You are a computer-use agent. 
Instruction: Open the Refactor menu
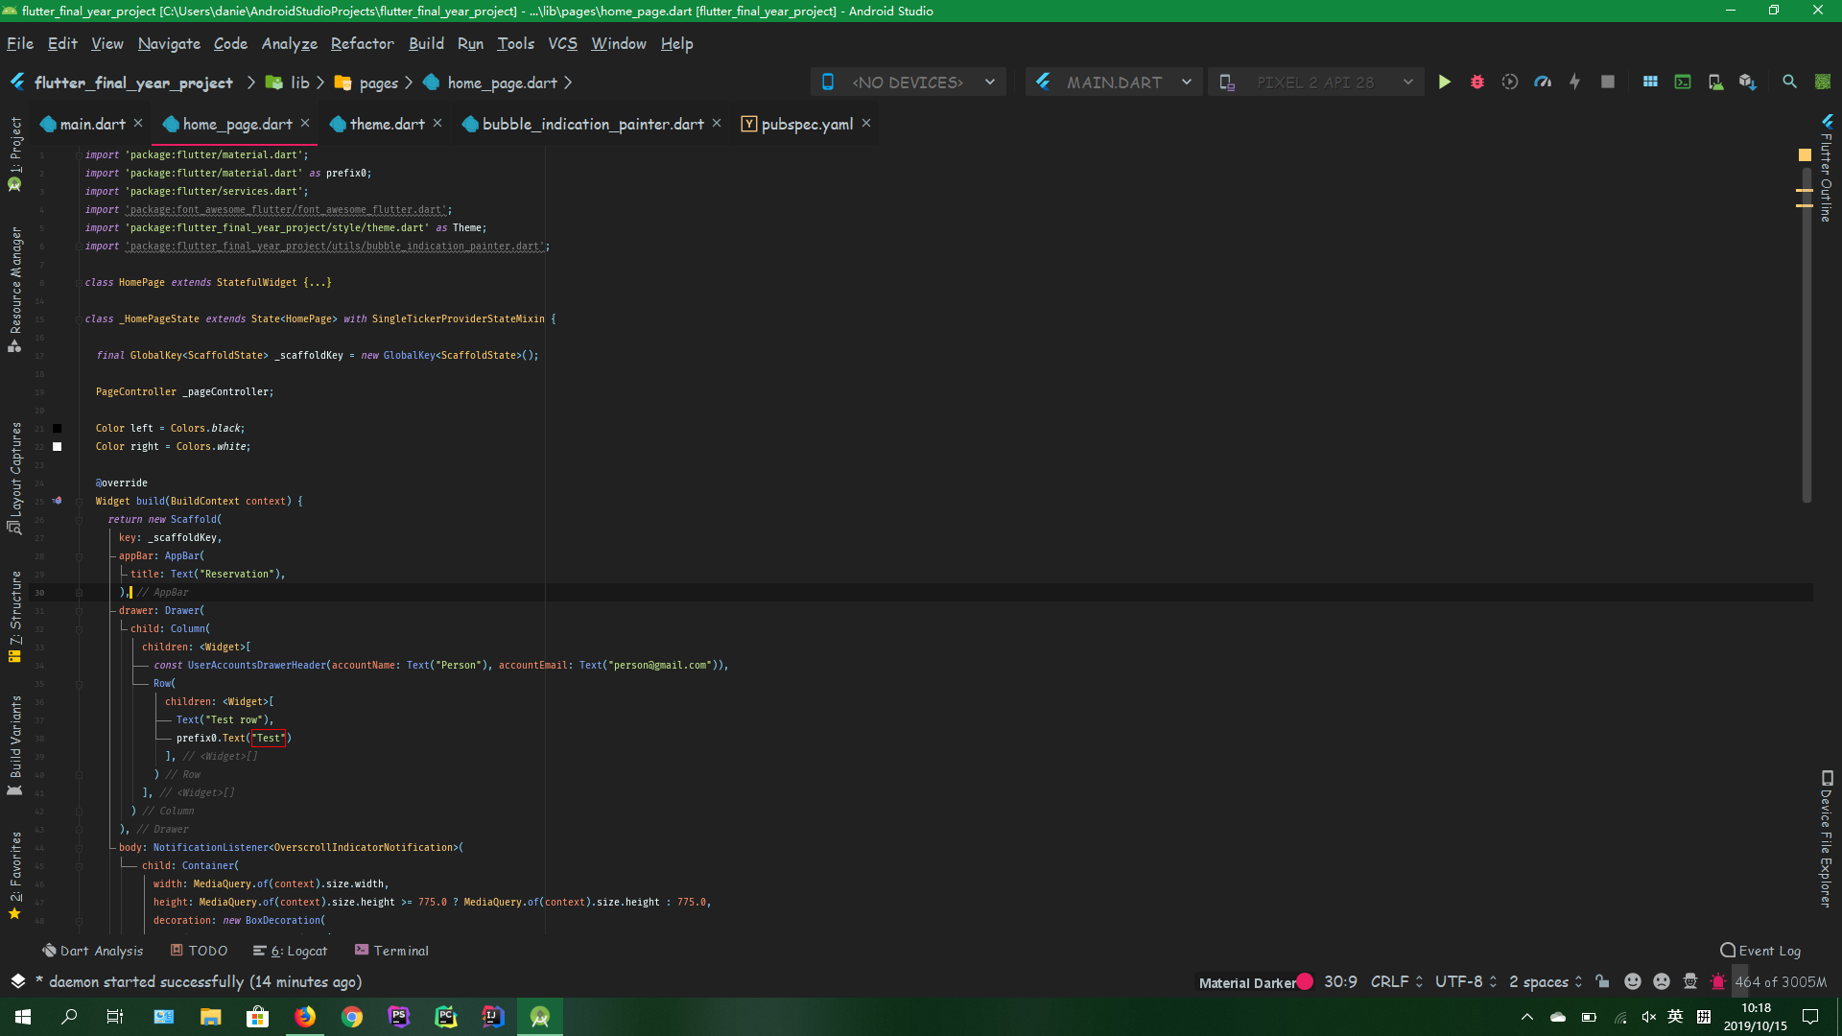[362, 44]
